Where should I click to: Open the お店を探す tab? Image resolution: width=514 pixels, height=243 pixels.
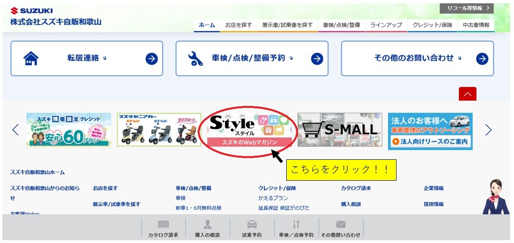click(x=239, y=25)
